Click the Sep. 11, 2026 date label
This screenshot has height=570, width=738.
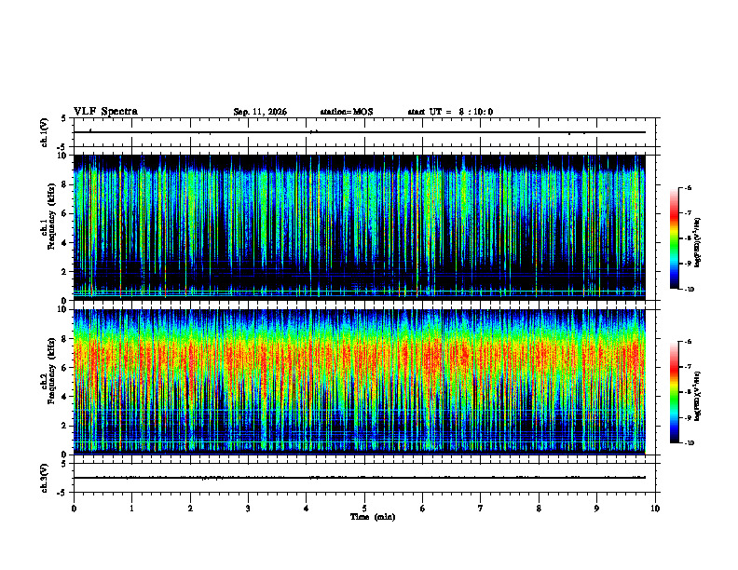(x=260, y=112)
